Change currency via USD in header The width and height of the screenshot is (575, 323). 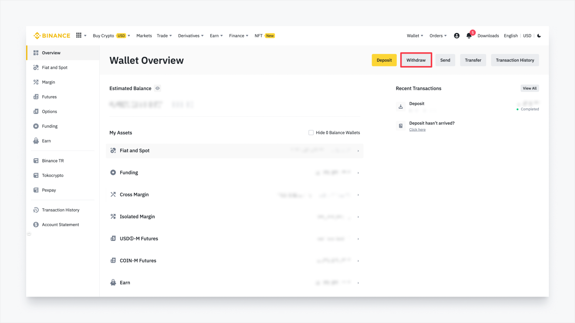pos(527,36)
